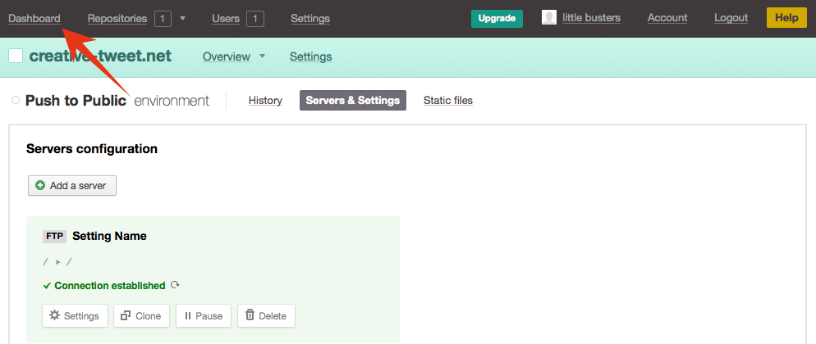Expand the Repositories dropdown arrow
Image resolution: width=816 pixels, height=344 pixels.
(x=182, y=18)
